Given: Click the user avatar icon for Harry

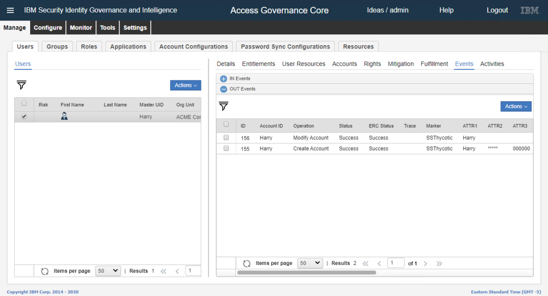Looking at the screenshot, I should tap(64, 116).
